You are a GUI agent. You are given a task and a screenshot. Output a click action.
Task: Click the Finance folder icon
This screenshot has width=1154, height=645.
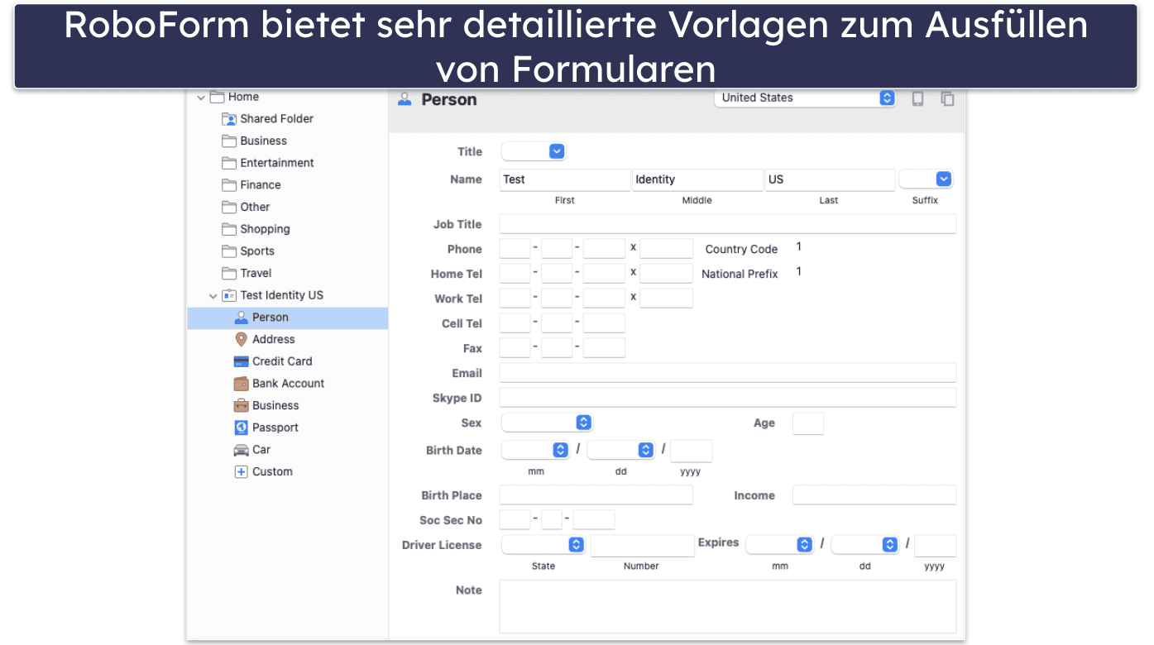click(x=229, y=185)
